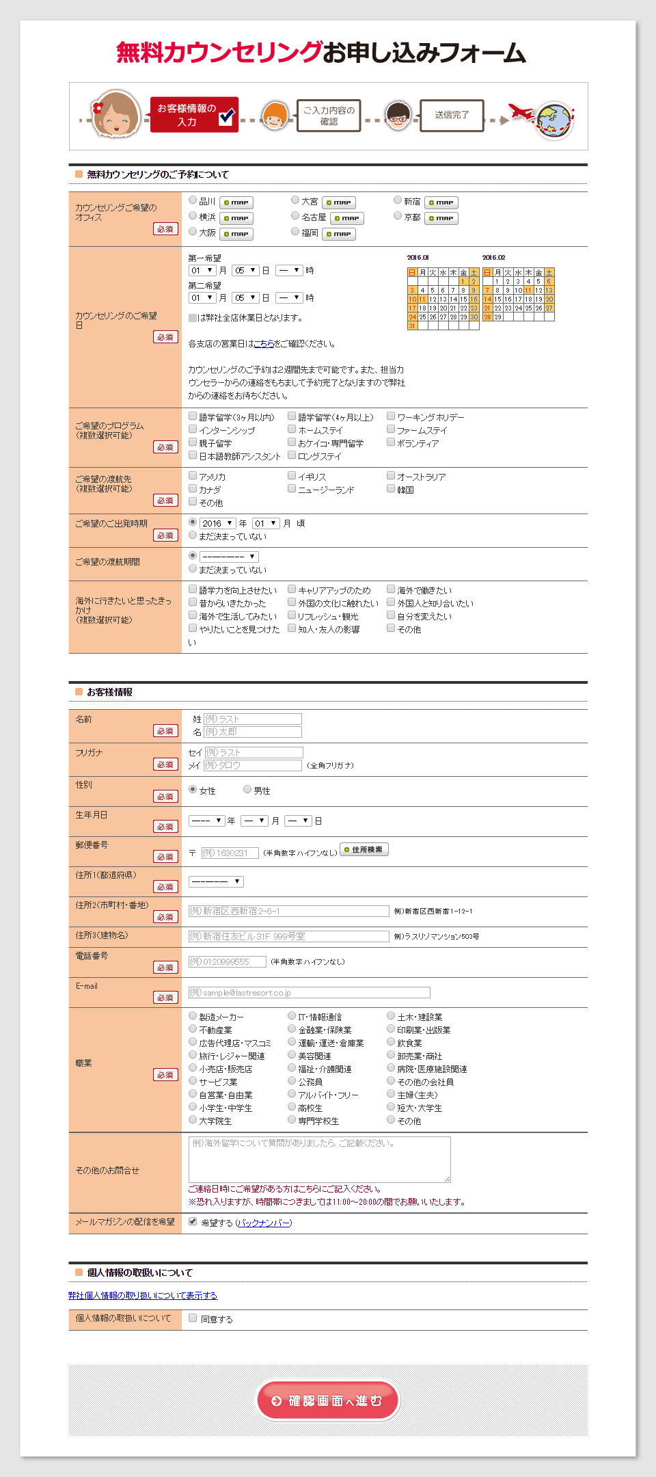Click こちら link for branch business days
This screenshot has height=1477, width=656.
pyautogui.click(x=264, y=344)
